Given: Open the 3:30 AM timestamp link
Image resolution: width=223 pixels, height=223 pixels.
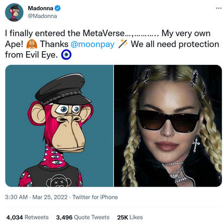Looking at the screenshot, I should (16, 197).
